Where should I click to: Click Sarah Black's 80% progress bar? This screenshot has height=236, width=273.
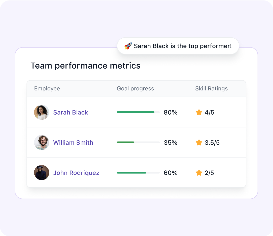[x=138, y=112]
